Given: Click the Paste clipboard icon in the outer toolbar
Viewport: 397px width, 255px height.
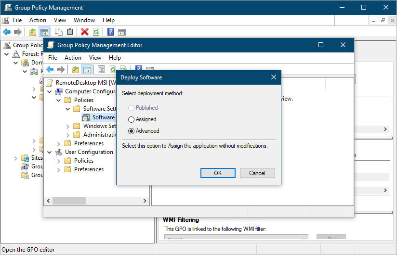Looking at the screenshot, I should (x=70, y=32).
